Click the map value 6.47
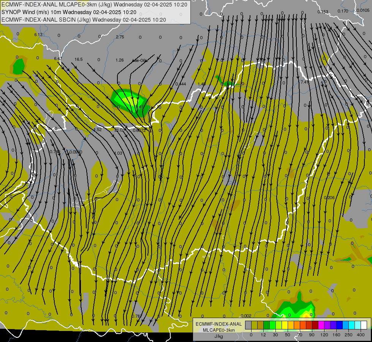This screenshot has width=372, height=342. [x=58, y=59]
